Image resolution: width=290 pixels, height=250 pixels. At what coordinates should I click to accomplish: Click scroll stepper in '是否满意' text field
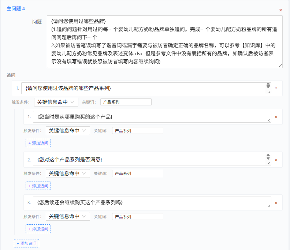click(268, 157)
